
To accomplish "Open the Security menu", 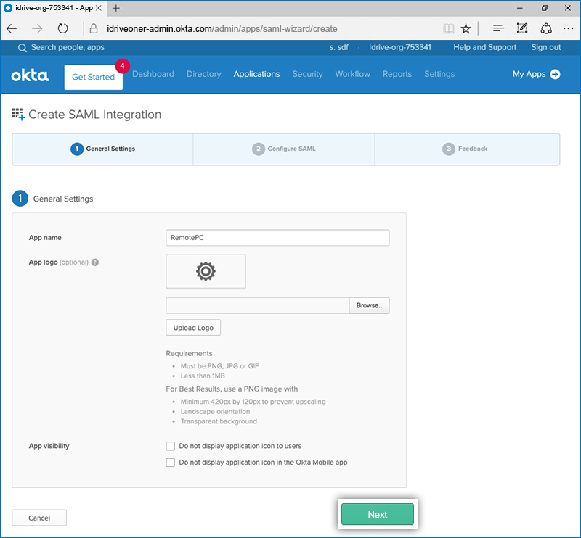I will click(x=307, y=74).
